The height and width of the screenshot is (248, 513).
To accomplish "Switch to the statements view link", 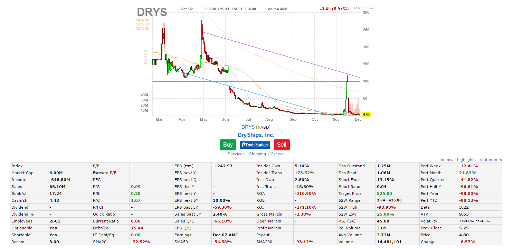I will click(x=491, y=160).
